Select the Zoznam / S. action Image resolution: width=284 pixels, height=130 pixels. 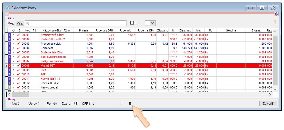[x=70, y=104]
